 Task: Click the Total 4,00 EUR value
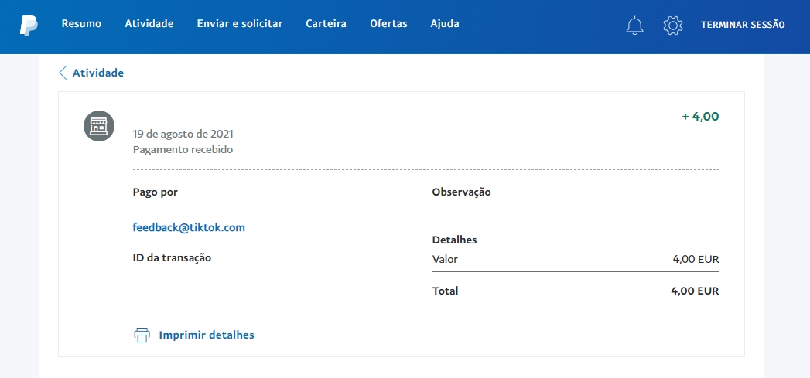point(696,291)
